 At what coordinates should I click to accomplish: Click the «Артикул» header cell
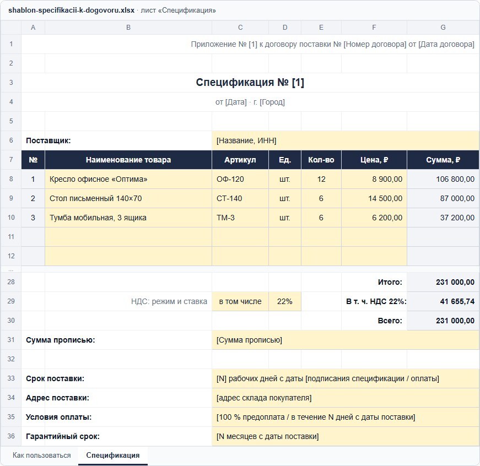coord(240,160)
